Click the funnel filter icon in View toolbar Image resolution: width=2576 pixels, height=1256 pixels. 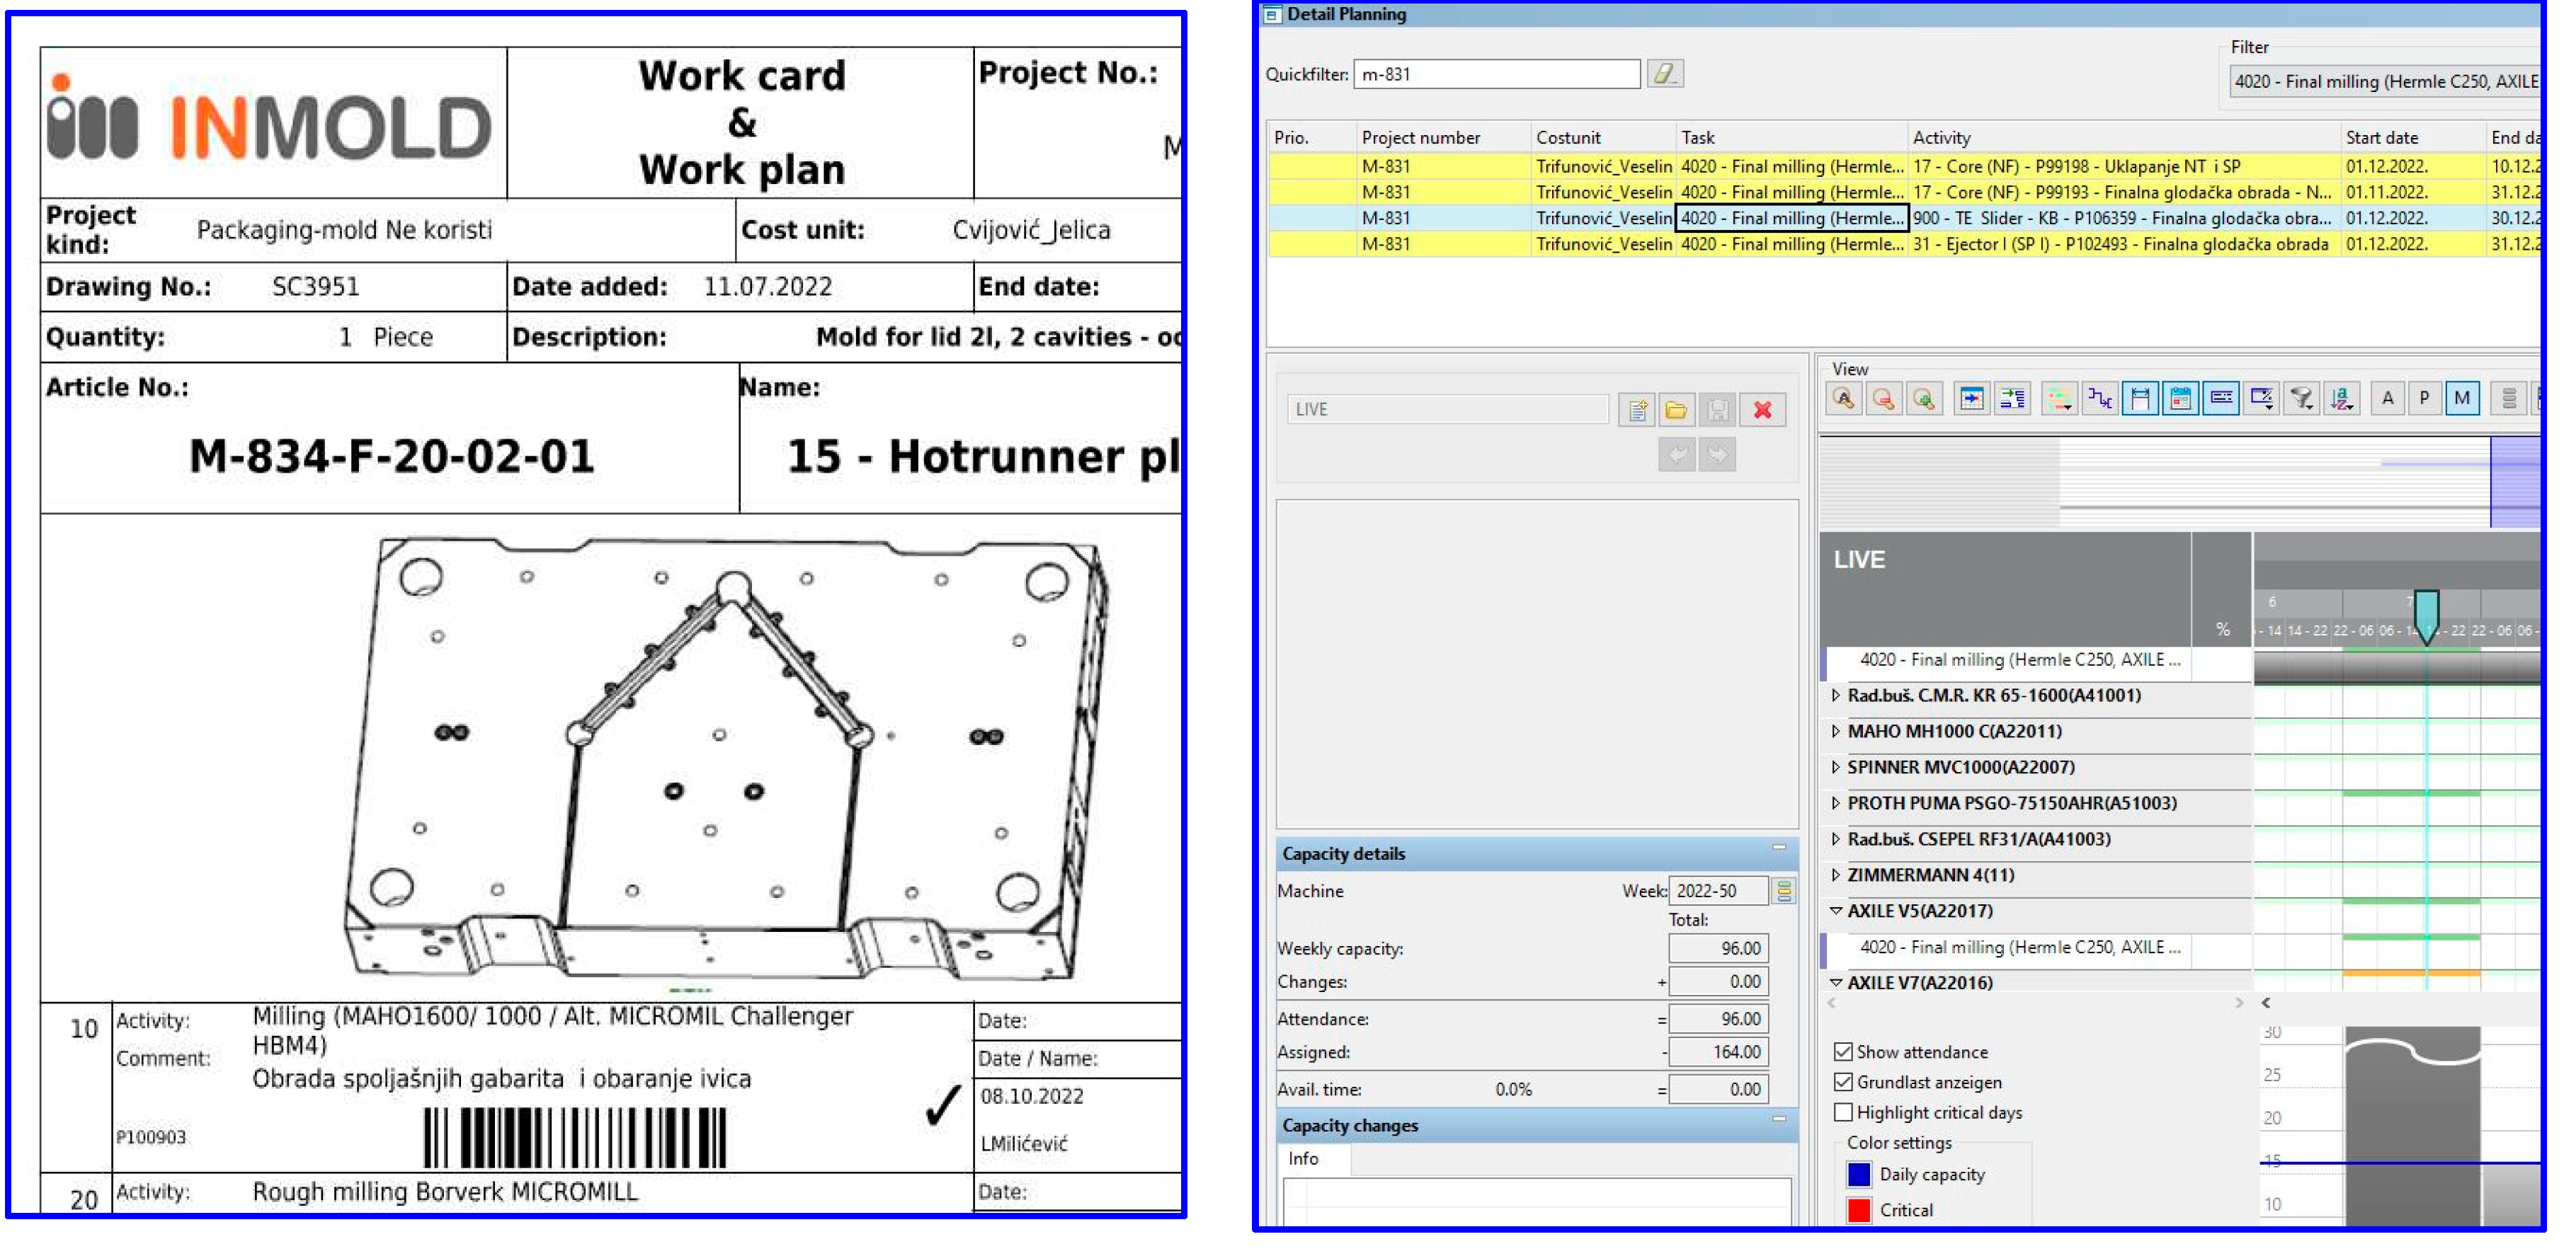coord(2301,400)
